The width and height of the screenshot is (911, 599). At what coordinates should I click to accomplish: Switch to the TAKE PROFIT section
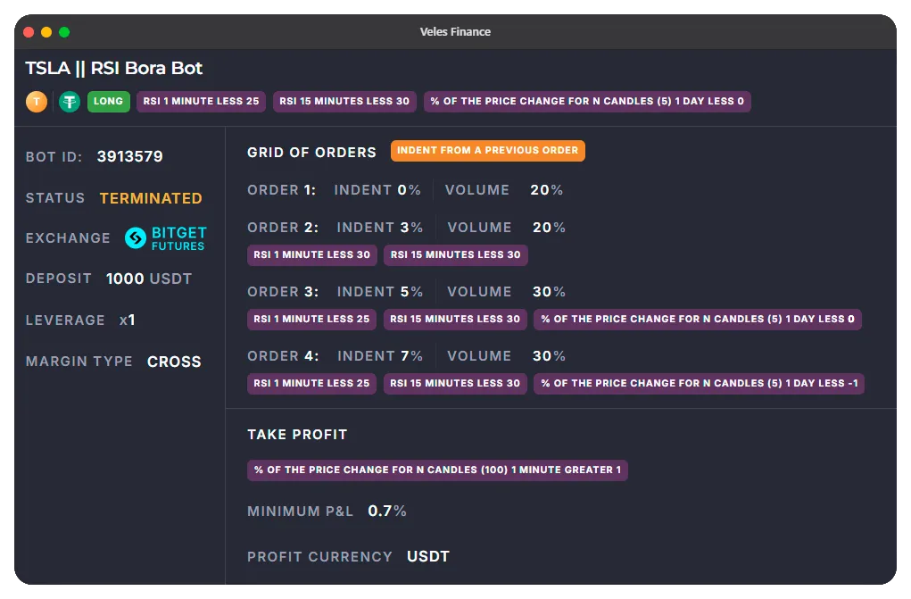297,435
